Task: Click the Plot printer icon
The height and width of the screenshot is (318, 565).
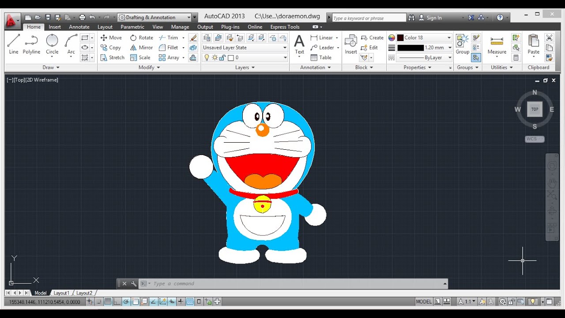Action: point(82,17)
